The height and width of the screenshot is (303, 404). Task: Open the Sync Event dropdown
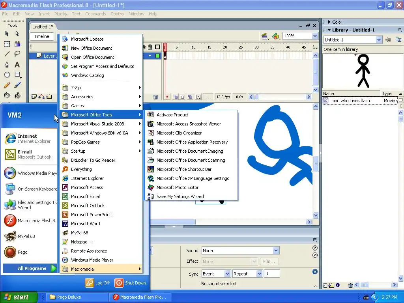click(x=227, y=274)
